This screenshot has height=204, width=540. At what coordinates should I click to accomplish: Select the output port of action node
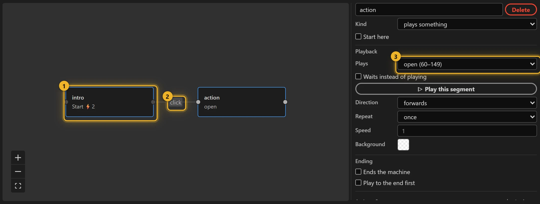tap(285, 102)
